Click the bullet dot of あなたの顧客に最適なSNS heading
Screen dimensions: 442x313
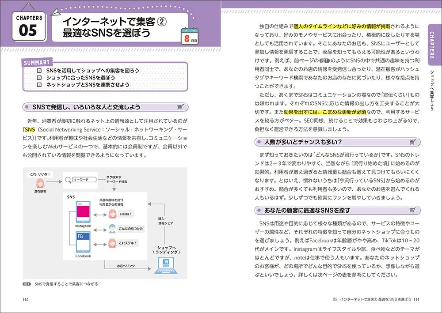pyautogui.click(x=259, y=210)
